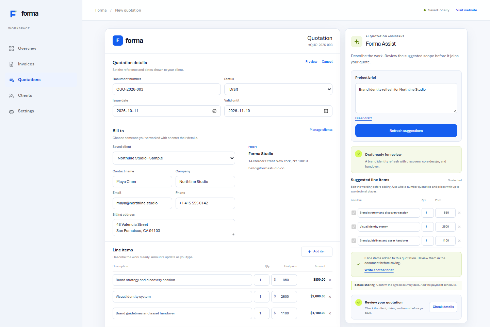Image resolution: width=490 pixels, height=327 pixels.
Task: Click the Contact name field
Action: [142, 182]
